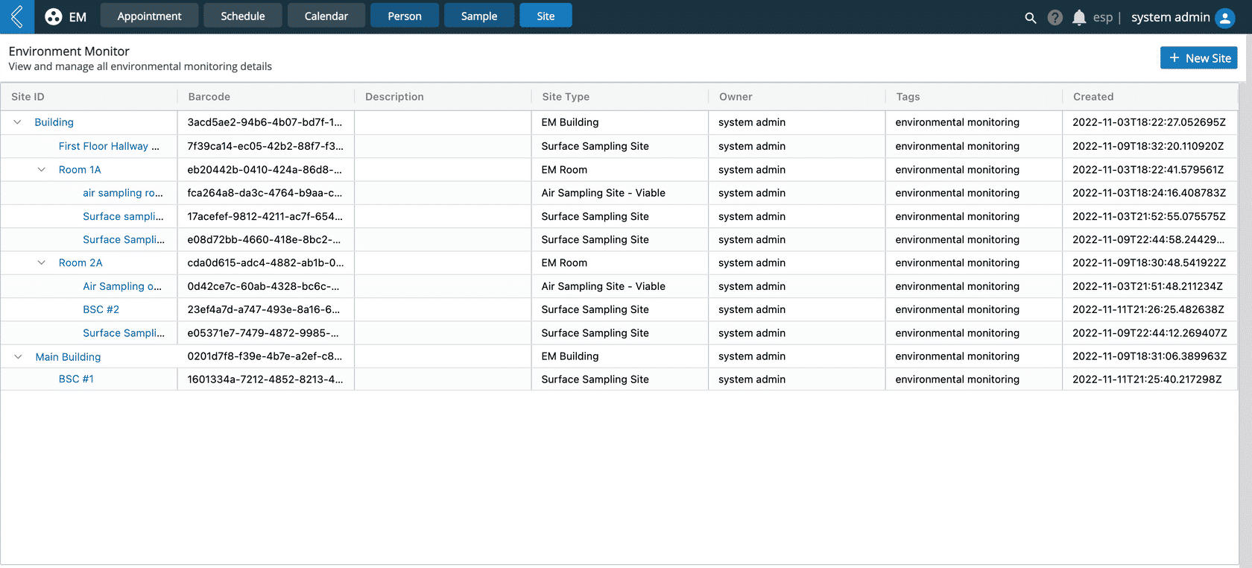Open the BSC #2 site link

coord(101,309)
